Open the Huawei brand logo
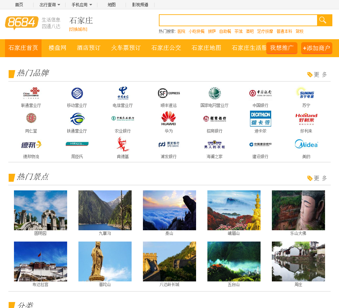Image resolution: width=339 pixels, height=308 pixels. pyautogui.click(x=169, y=118)
